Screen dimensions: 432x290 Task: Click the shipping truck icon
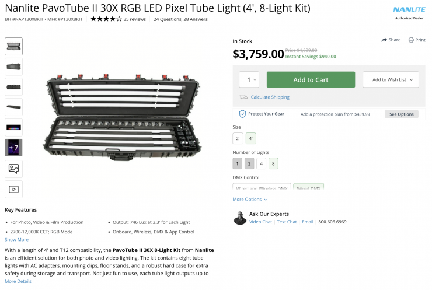click(243, 97)
